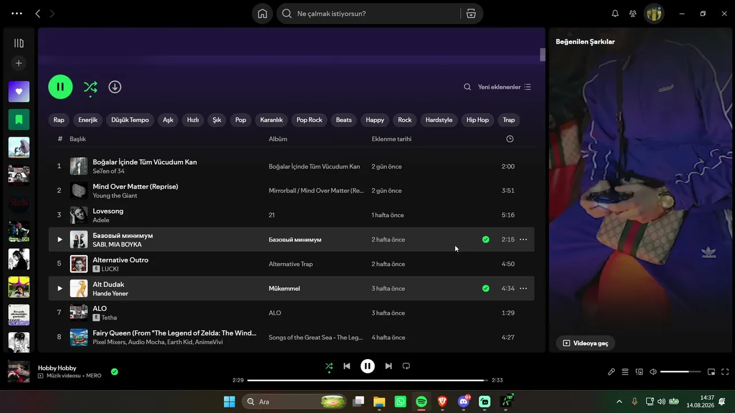Open File Explorer from the taskbar
Screen dimensions: 735x413
pos(379,402)
